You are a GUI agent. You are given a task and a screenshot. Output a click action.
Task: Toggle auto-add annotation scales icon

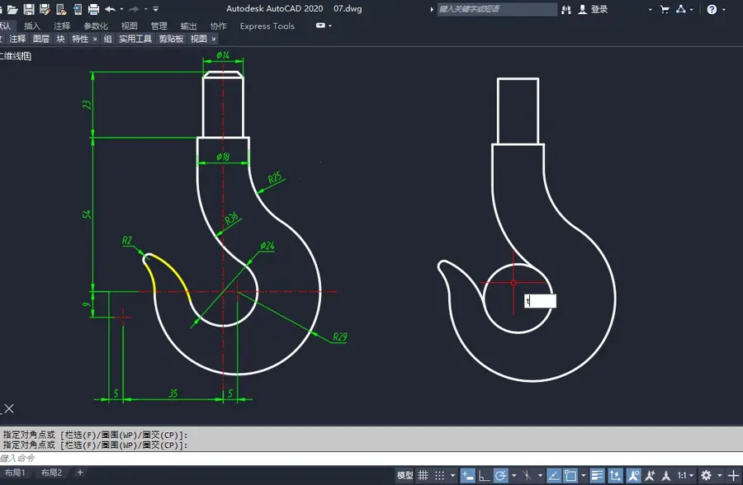click(x=651, y=475)
